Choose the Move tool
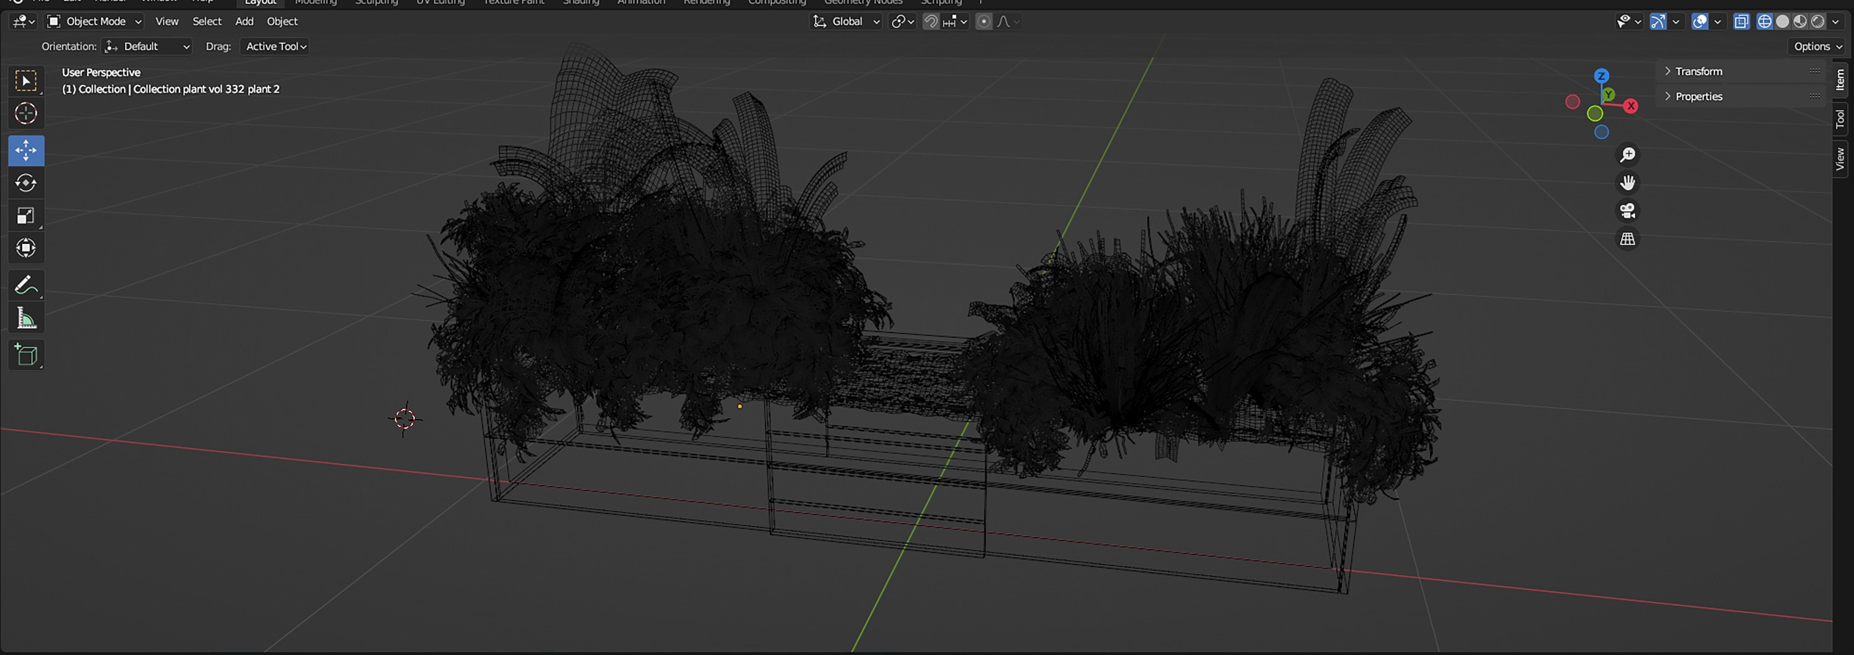Viewport: 1854px width, 655px height. coord(26,150)
